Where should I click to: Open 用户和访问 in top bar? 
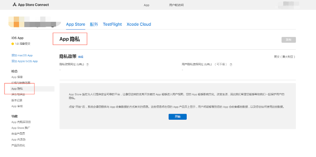176,5
